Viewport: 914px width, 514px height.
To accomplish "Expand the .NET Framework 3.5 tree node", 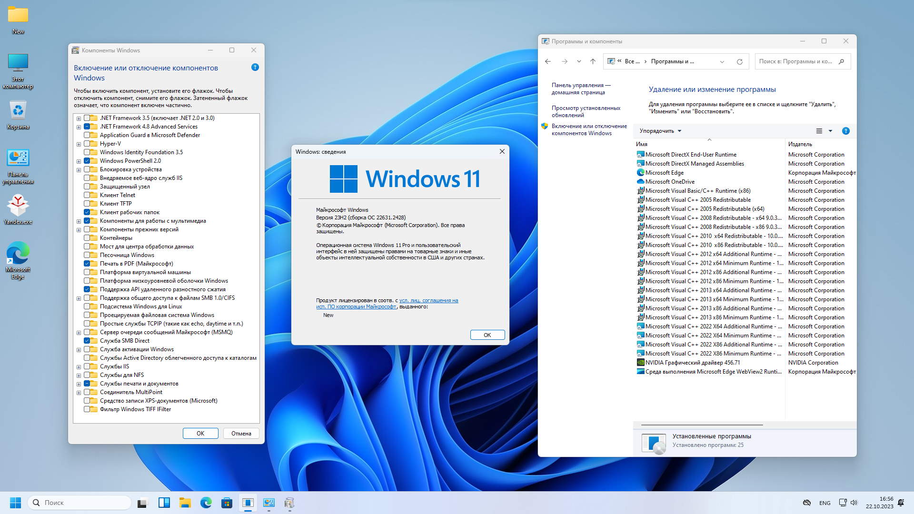I will click(x=79, y=118).
